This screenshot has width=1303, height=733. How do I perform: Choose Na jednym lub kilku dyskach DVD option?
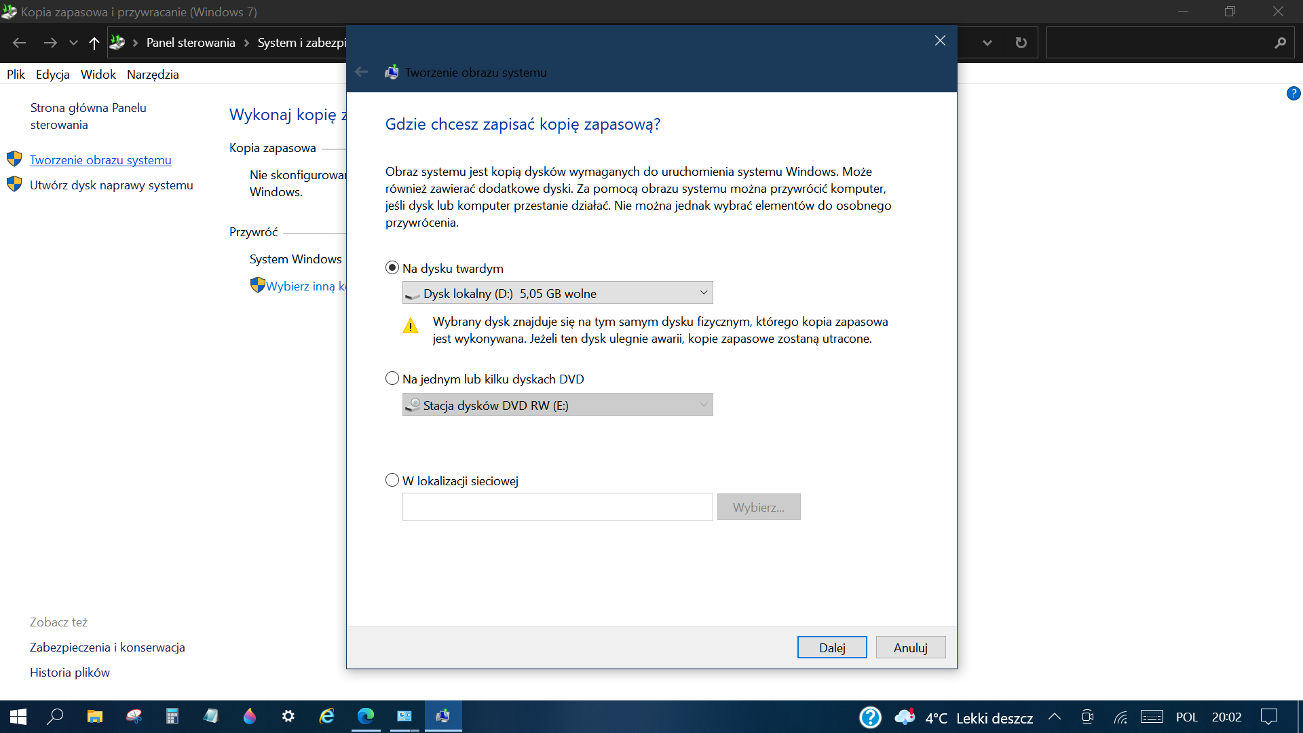coord(392,378)
